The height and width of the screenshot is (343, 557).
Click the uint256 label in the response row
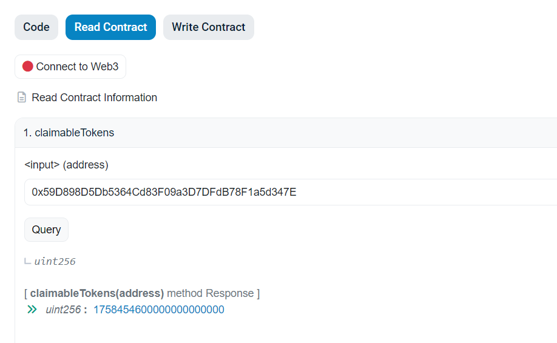pyautogui.click(x=63, y=310)
